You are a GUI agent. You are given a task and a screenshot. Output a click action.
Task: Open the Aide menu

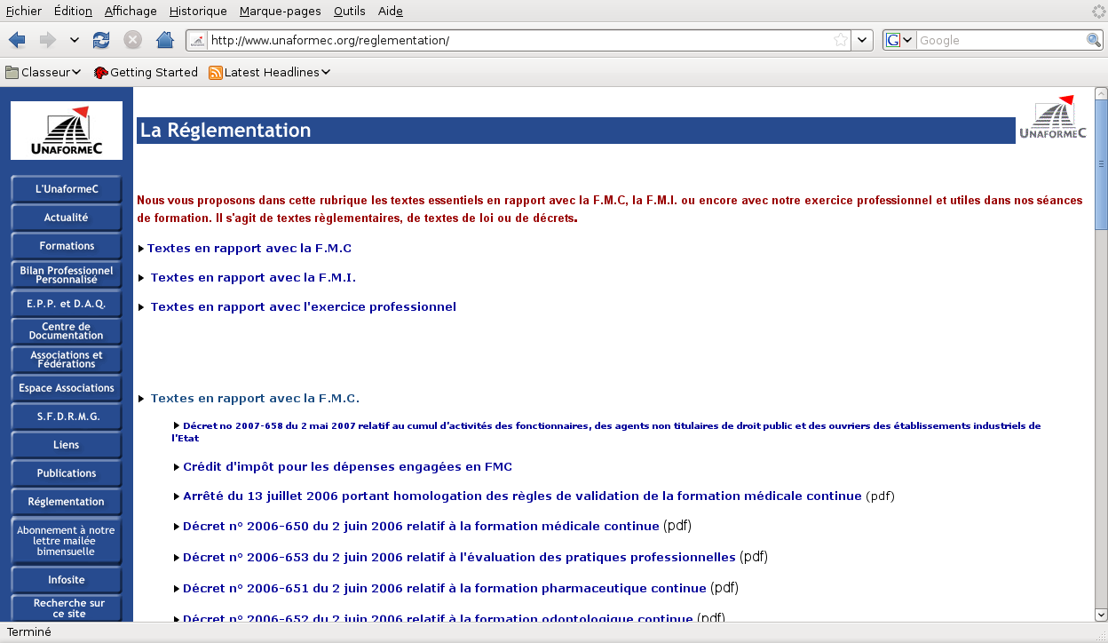391,11
